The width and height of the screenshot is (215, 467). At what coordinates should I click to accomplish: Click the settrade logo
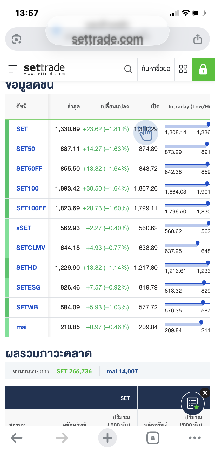pyautogui.click(x=44, y=69)
